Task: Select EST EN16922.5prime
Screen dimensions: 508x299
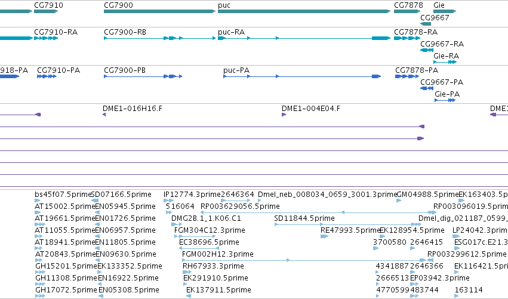Action: pos(128,279)
